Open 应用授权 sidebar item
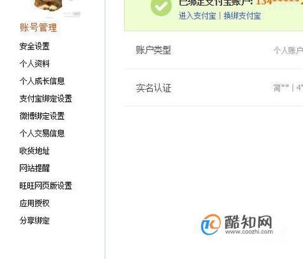303x259 pixels. [34, 203]
